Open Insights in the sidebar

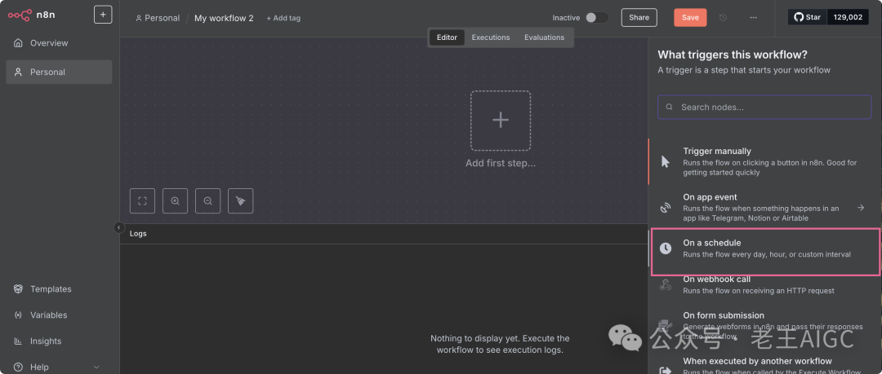click(x=59, y=341)
